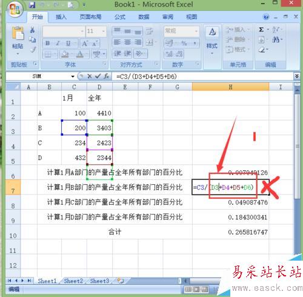Set top vertical alignment
This screenshot has width=303, height=297.
click(x=117, y=31)
